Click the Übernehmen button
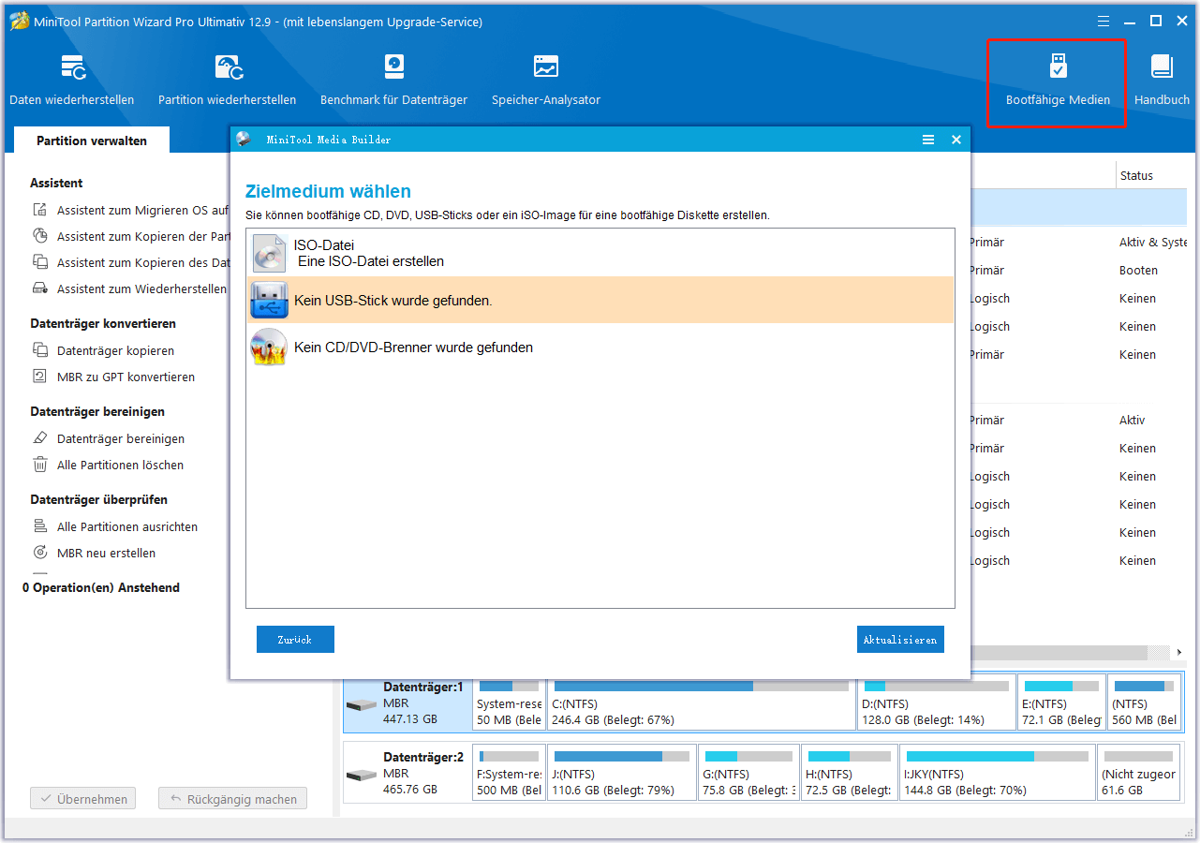1200x843 pixels. pos(83,799)
